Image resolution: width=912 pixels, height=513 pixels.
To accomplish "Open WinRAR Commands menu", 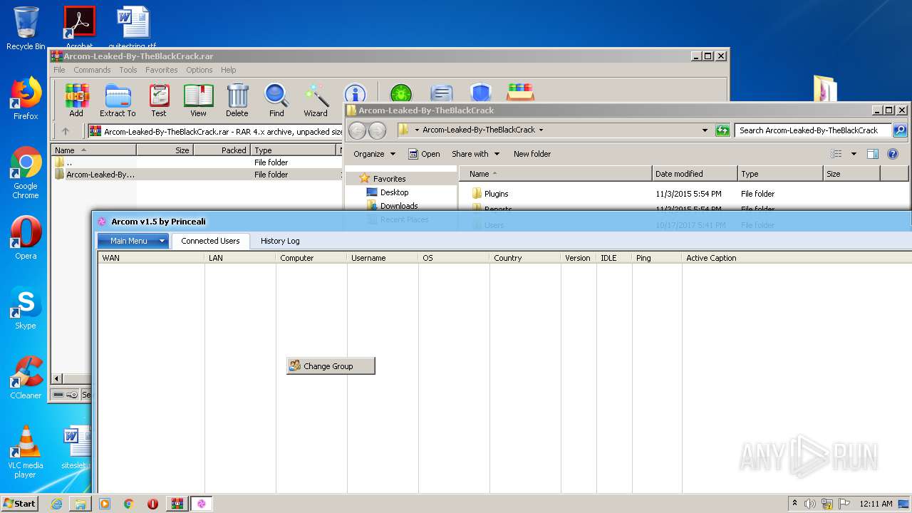I will coord(92,70).
